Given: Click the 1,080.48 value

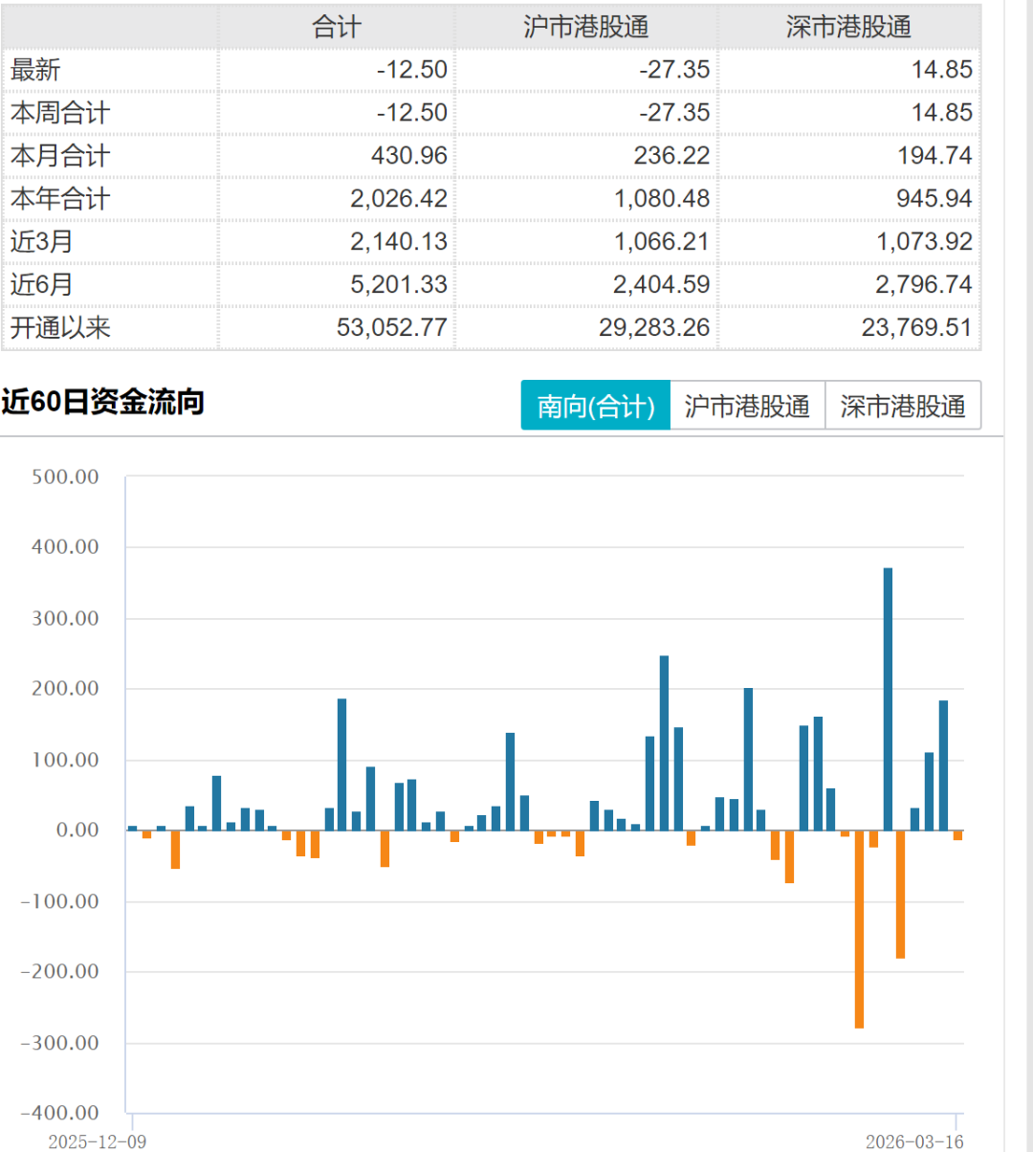Looking at the screenshot, I should (x=662, y=199).
